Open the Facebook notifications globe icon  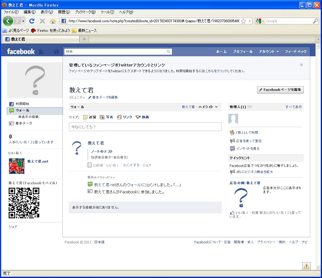pos(56,52)
